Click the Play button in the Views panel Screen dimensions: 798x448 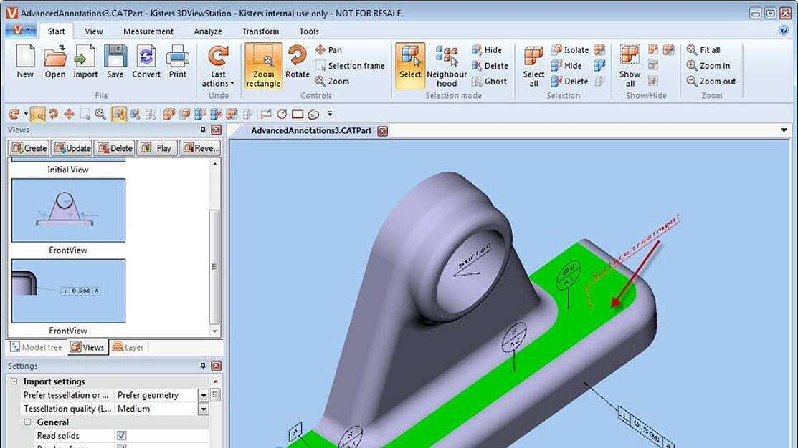(x=157, y=148)
